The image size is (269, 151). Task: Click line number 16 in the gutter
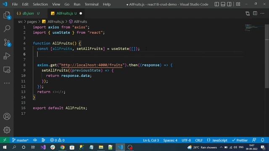tap(24, 108)
